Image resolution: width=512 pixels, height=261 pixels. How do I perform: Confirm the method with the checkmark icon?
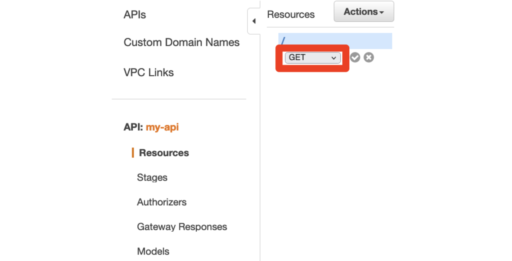[x=355, y=57]
